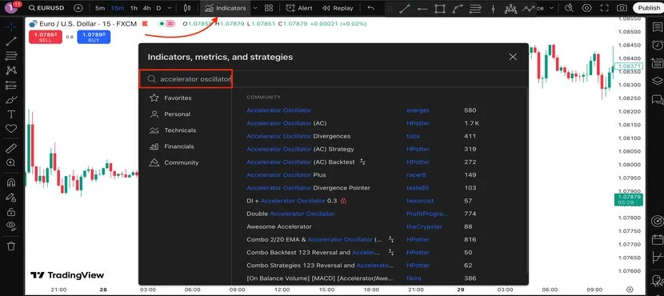Viewport: 664px width, 296px height.
Task: Click the trash remove objects icon
Action: click(11, 246)
